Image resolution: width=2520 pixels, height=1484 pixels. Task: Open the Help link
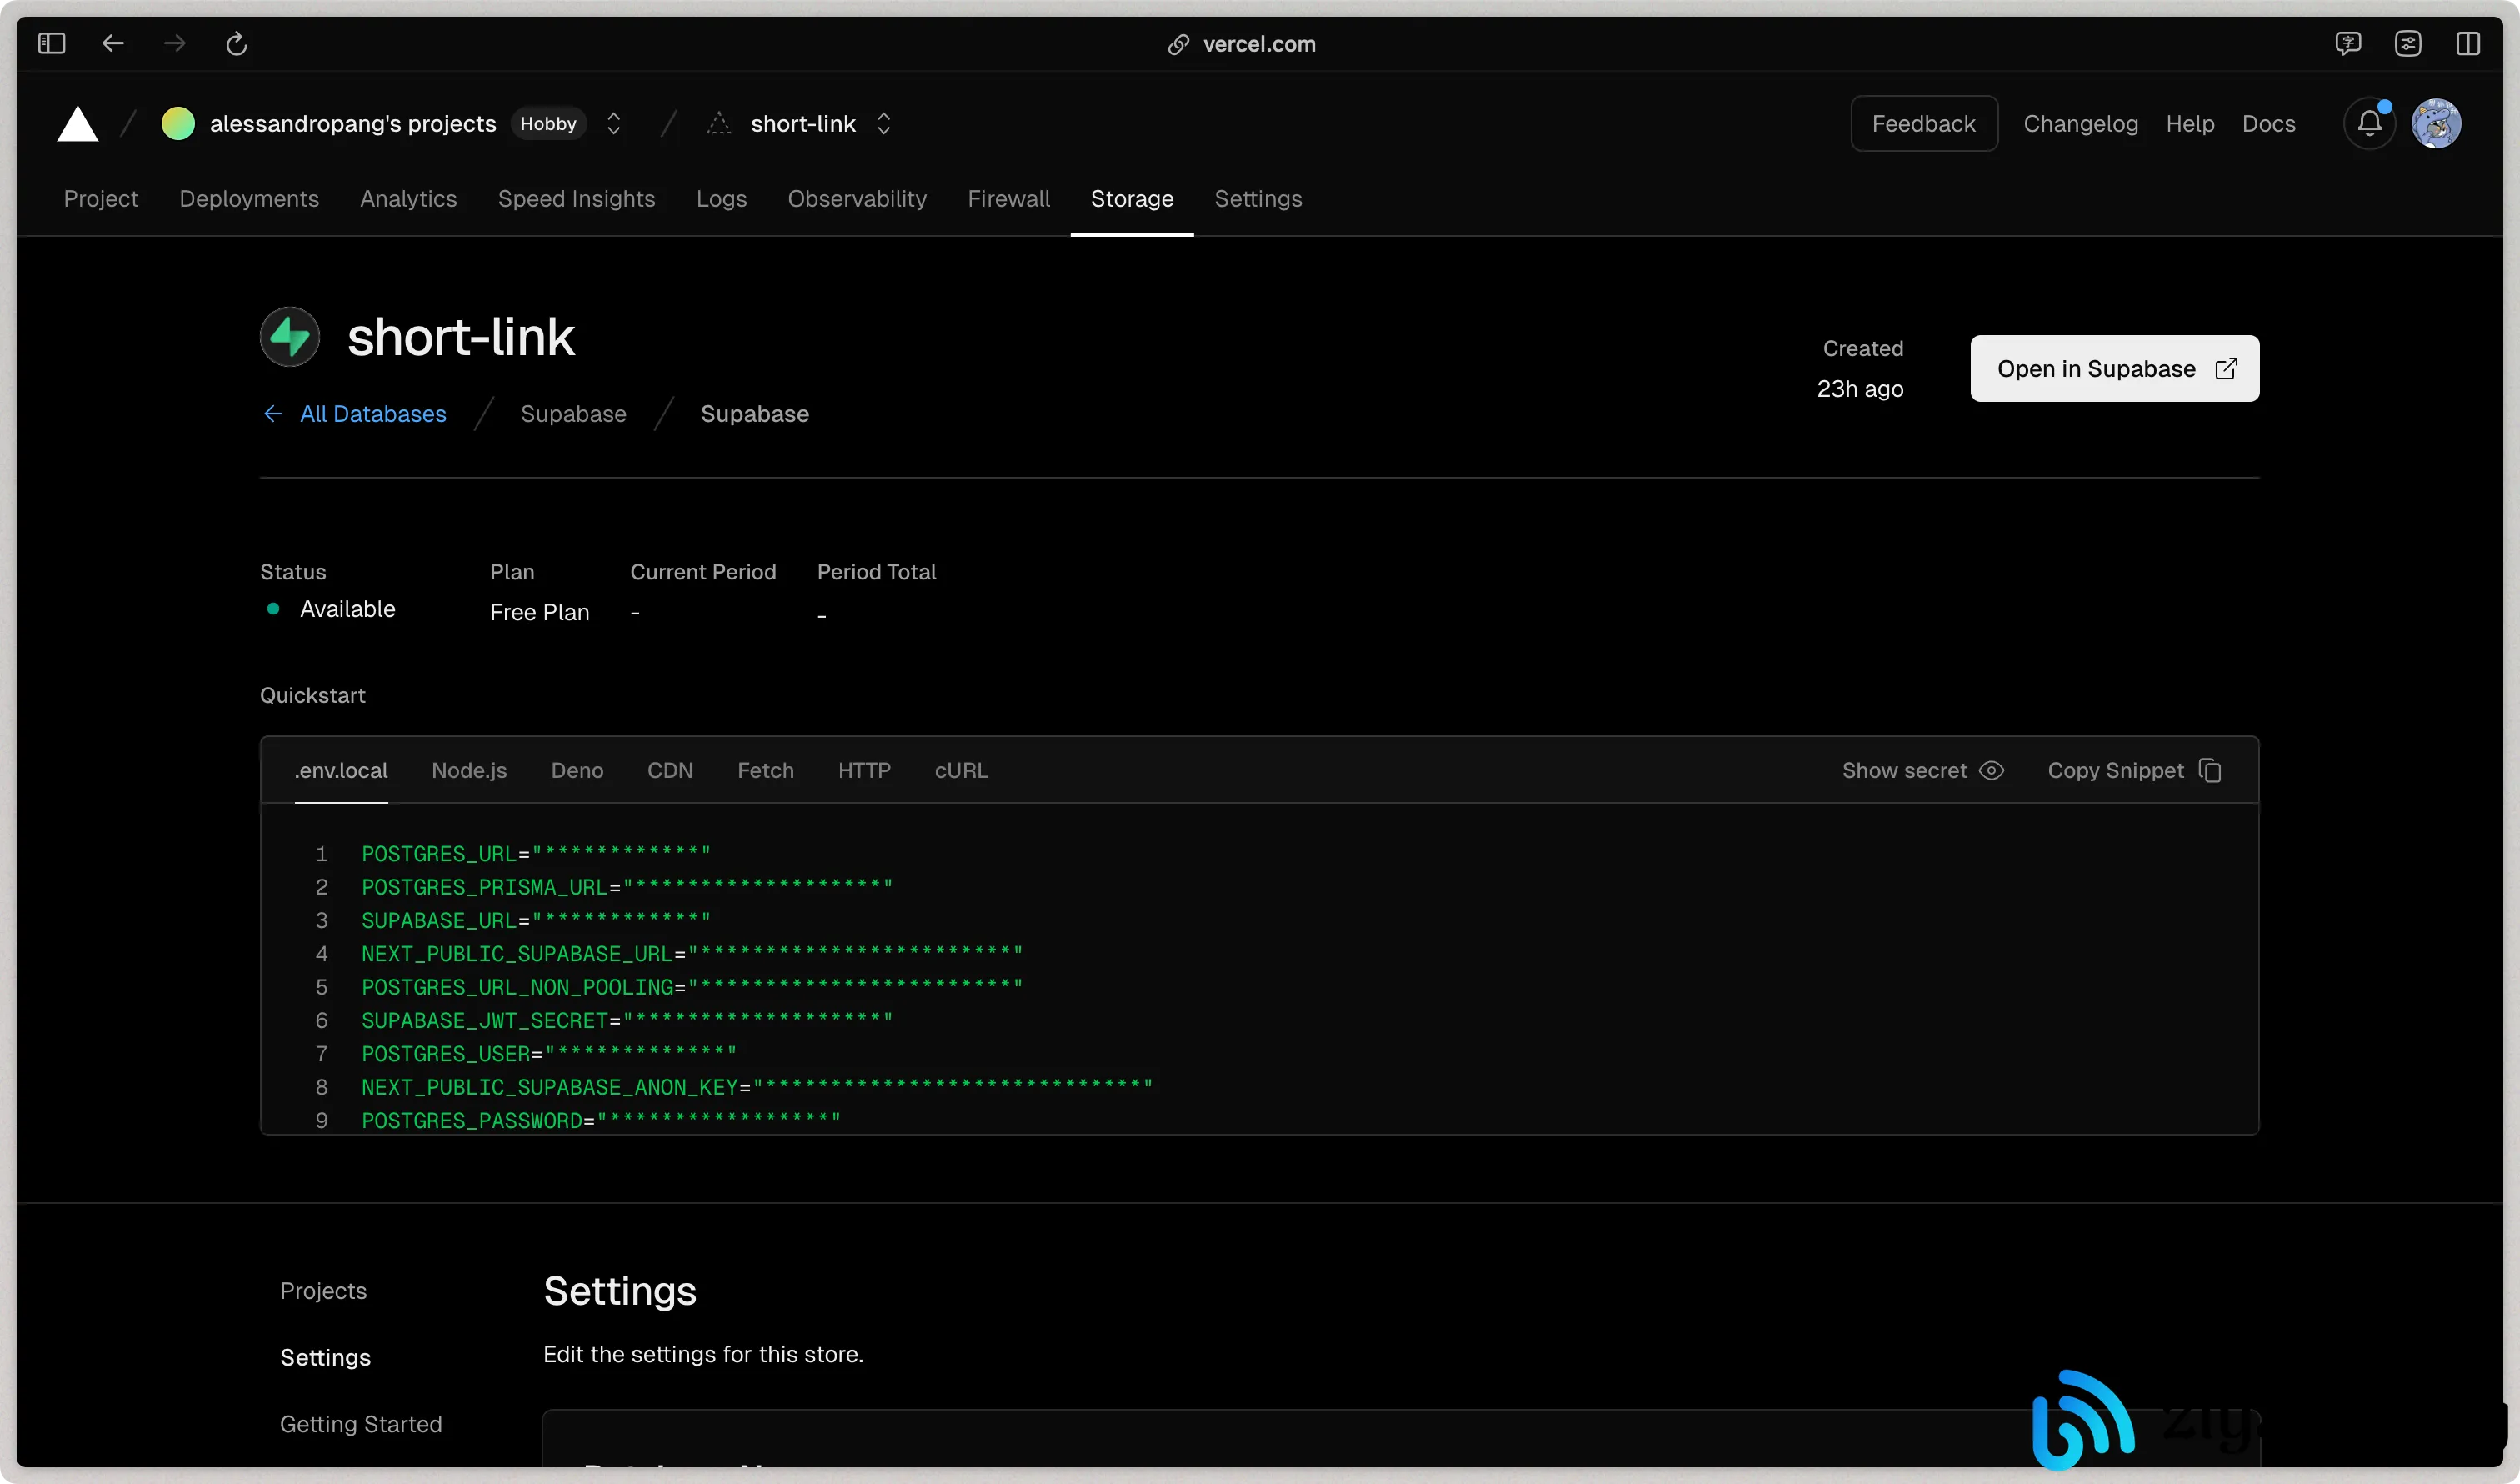(x=2190, y=124)
